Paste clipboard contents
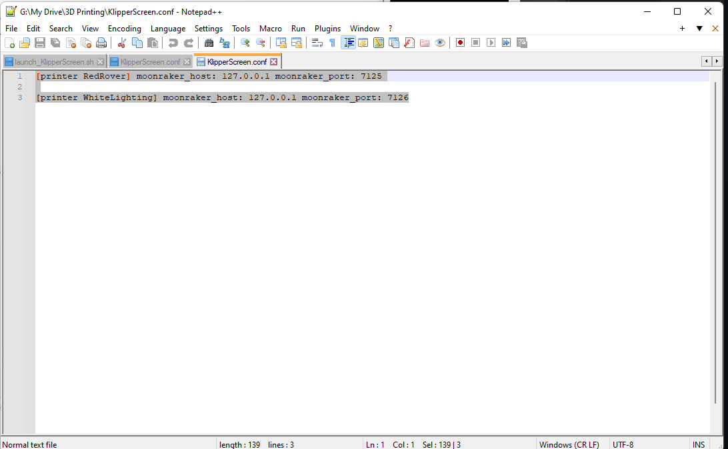 pos(152,42)
